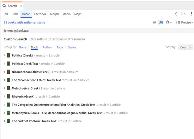Open the Politics (Greek) title
The height and width of the screenshot is (139, 194).
(22, 55)
